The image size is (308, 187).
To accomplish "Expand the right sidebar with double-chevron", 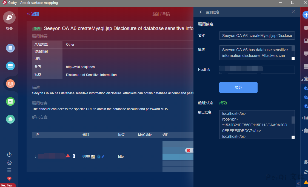I will click(x=298, y=183).
